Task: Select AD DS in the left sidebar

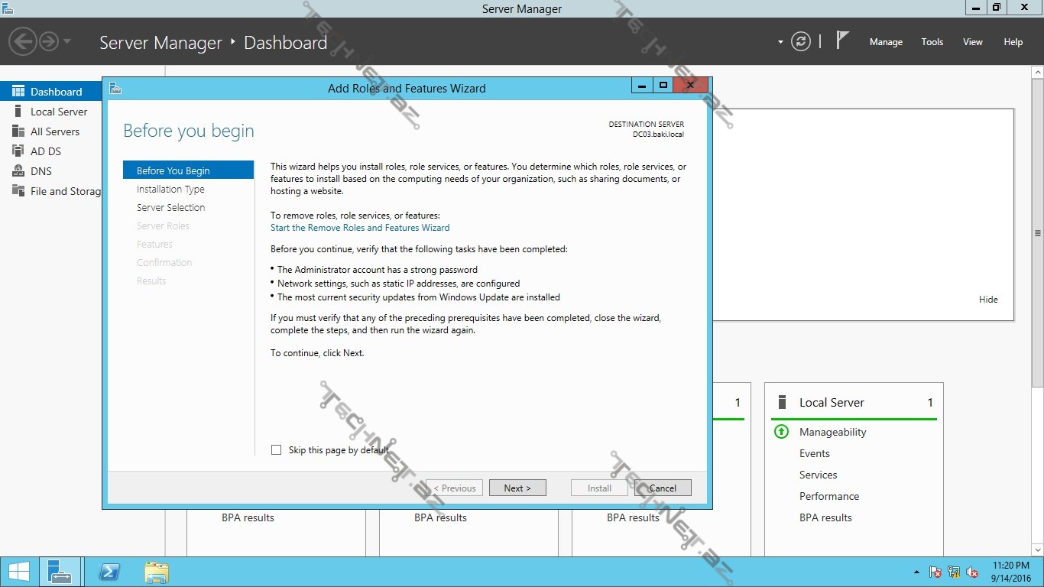Action: click(x=45, y=151)
